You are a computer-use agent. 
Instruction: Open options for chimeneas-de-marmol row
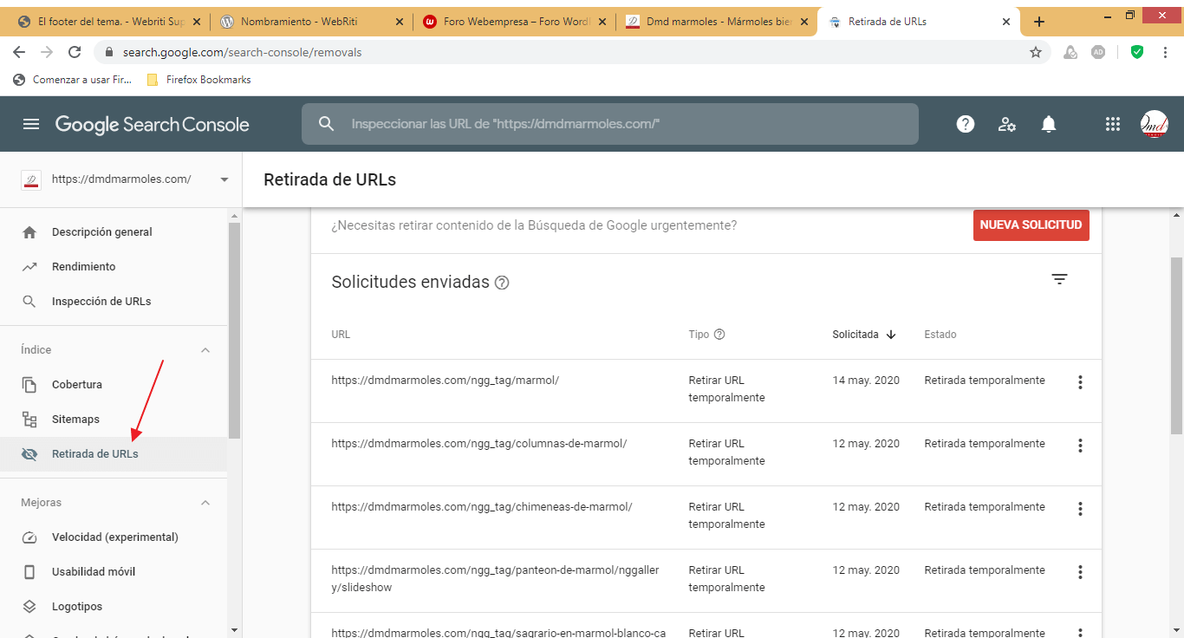point(1080,509)
